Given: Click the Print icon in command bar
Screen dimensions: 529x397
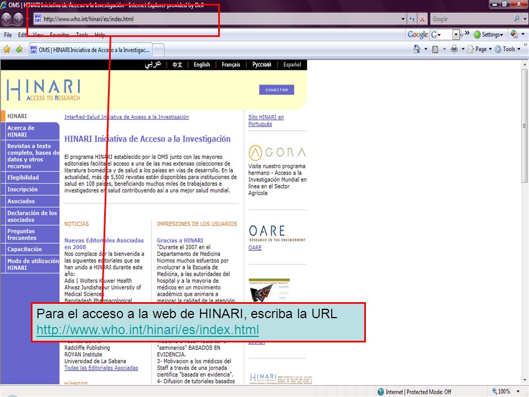Looking at the screenshot, I should [454, 49].
